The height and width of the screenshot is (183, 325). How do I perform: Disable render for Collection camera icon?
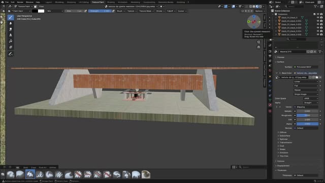pos(321,14)
